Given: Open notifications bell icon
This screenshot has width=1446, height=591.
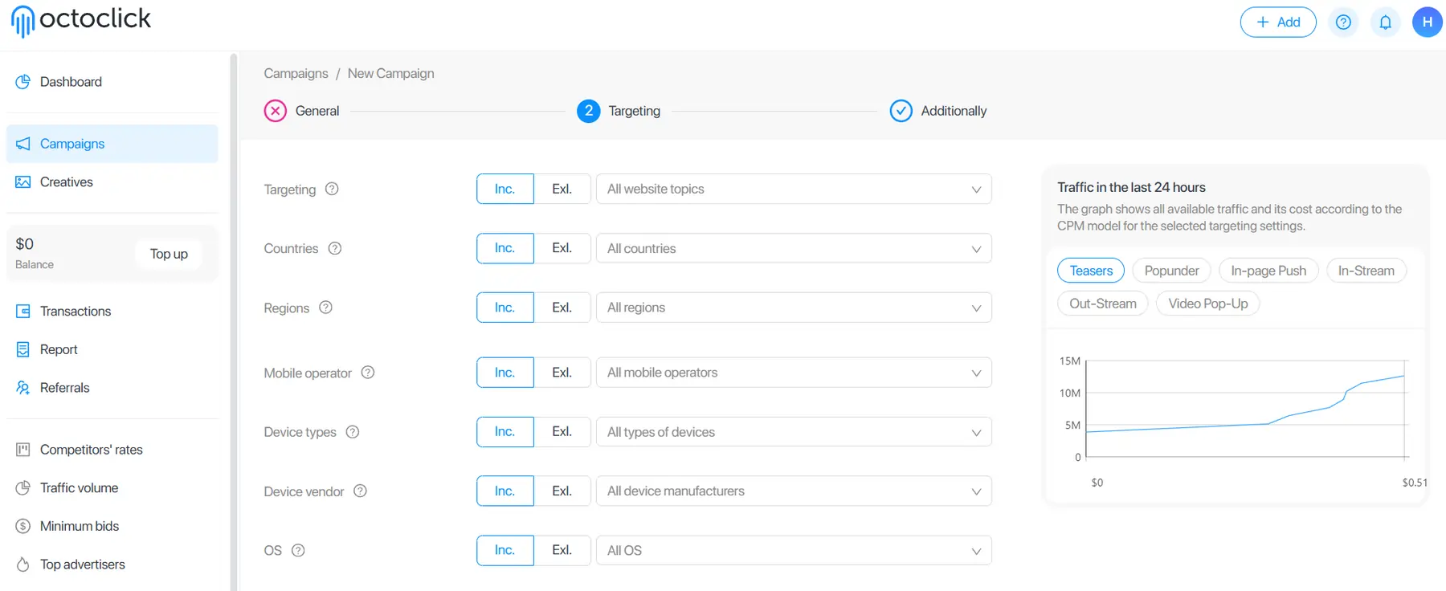Looking at the screenshot, I should pos(1386,22).
